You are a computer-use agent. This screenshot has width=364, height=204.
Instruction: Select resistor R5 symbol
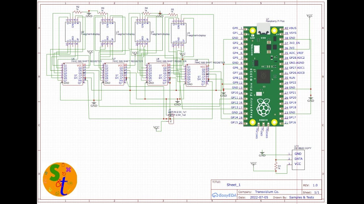click(172, 14)
